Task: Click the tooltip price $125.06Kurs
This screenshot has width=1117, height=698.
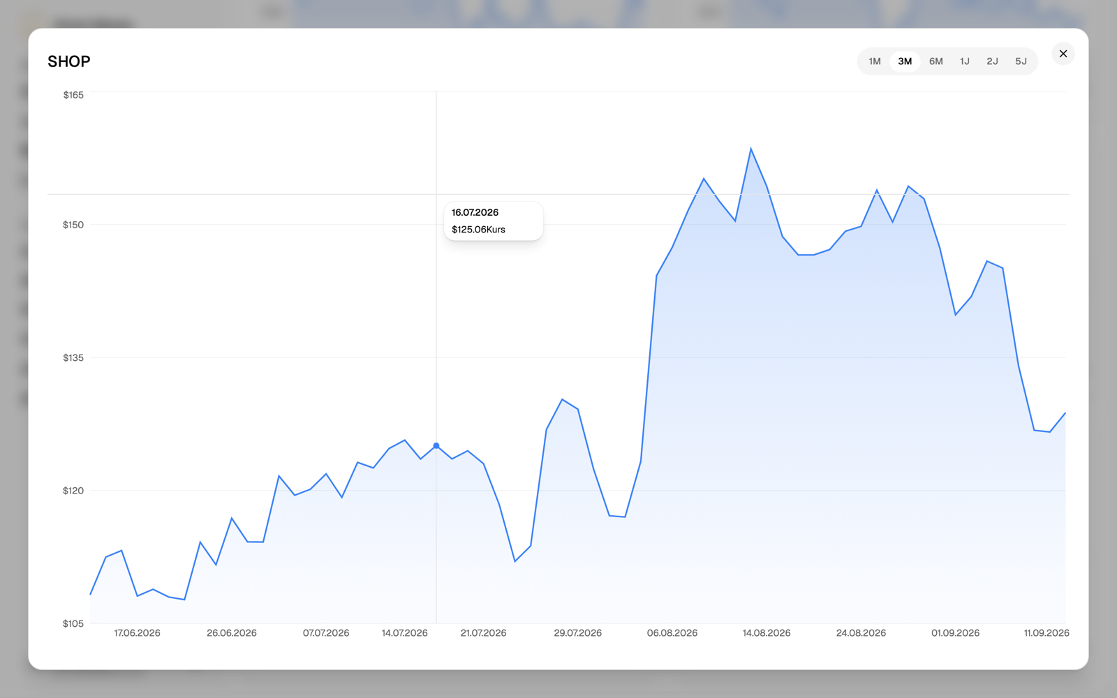Action: (479, 230)
